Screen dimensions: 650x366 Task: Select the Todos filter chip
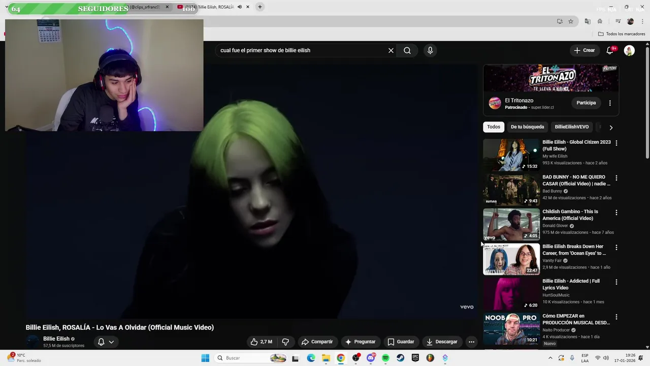[494, 127]
